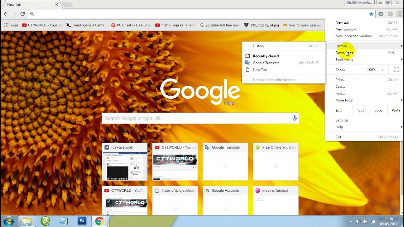Reload the current page

(x=22, y=14)
